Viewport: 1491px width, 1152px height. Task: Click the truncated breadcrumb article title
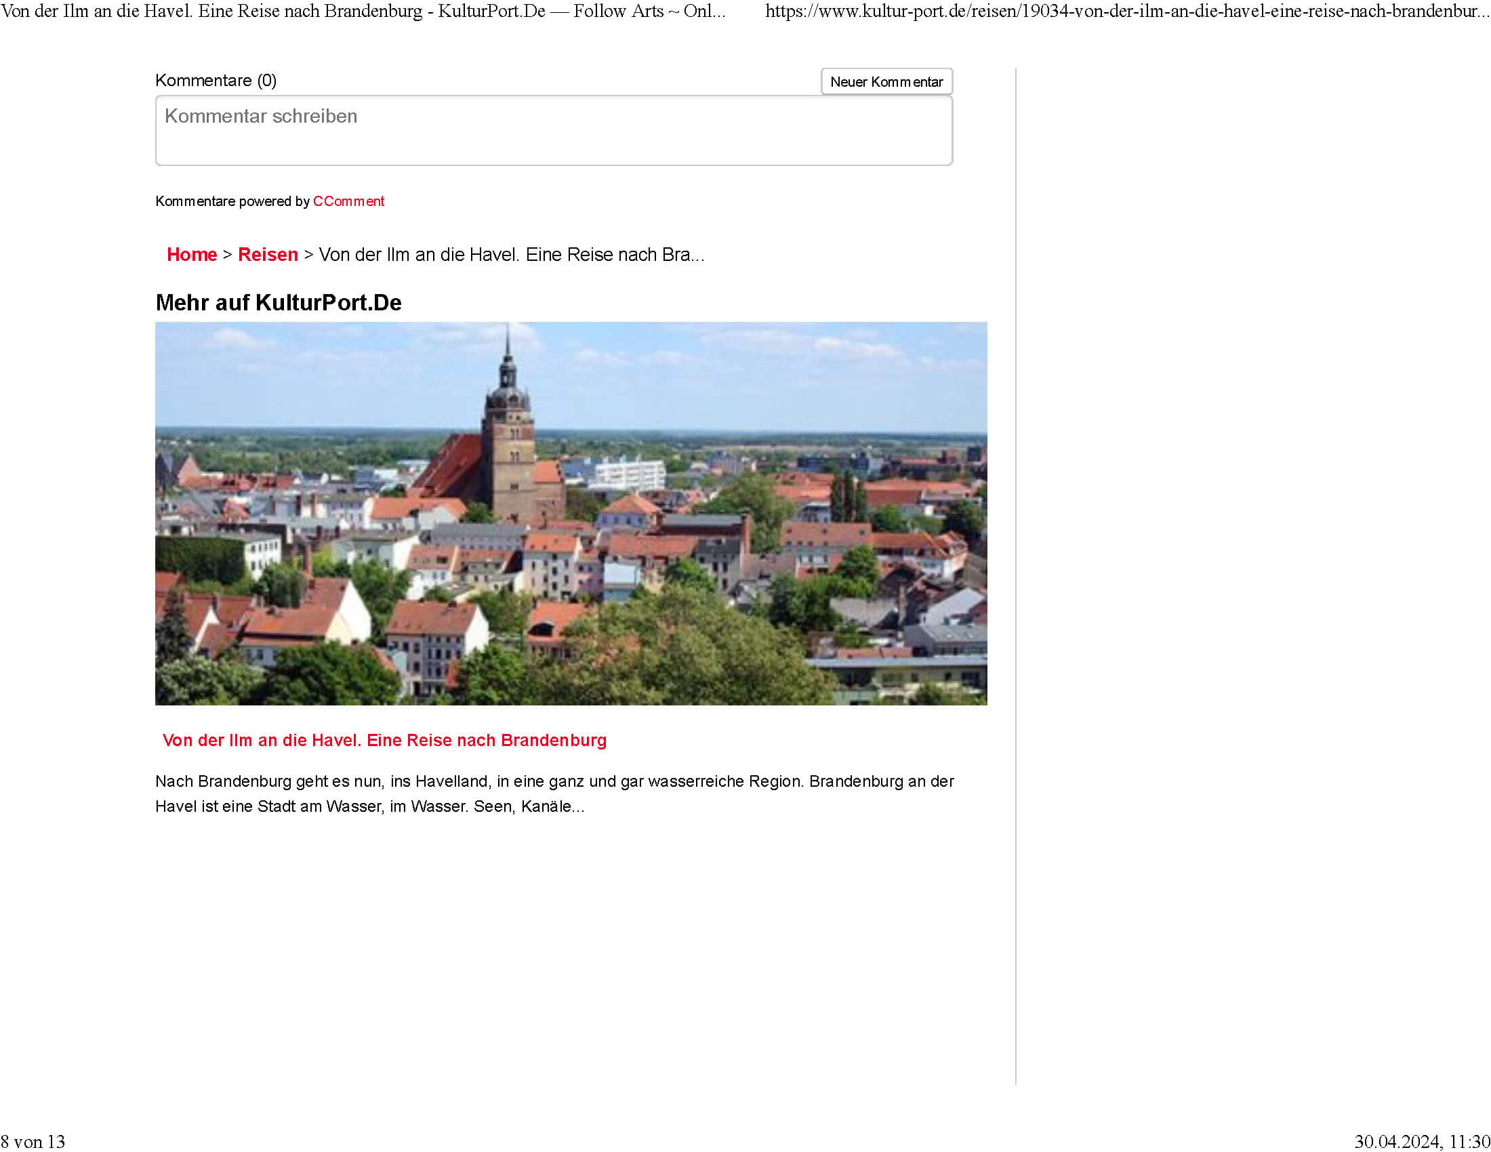click(x=512, y=255)
